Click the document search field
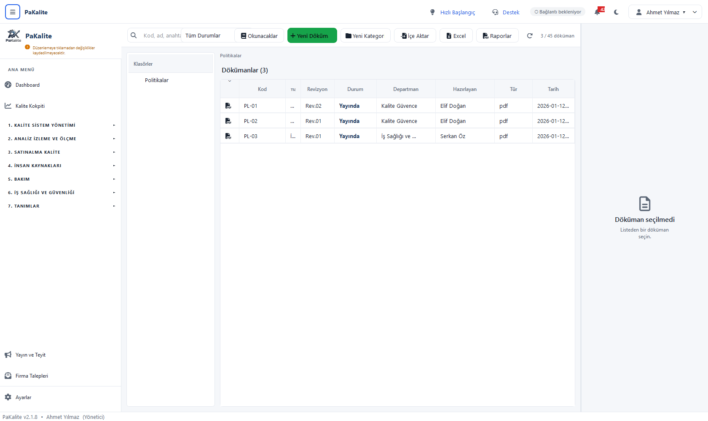Viewport: 708px width, 421px height. pos(162,36)
